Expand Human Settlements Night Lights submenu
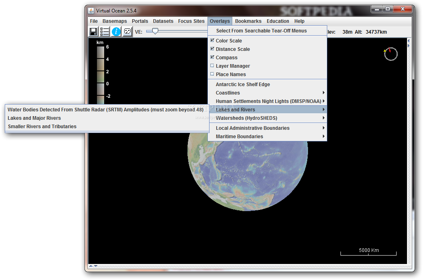Screen dimensions: 423x280 coord(267,101)
